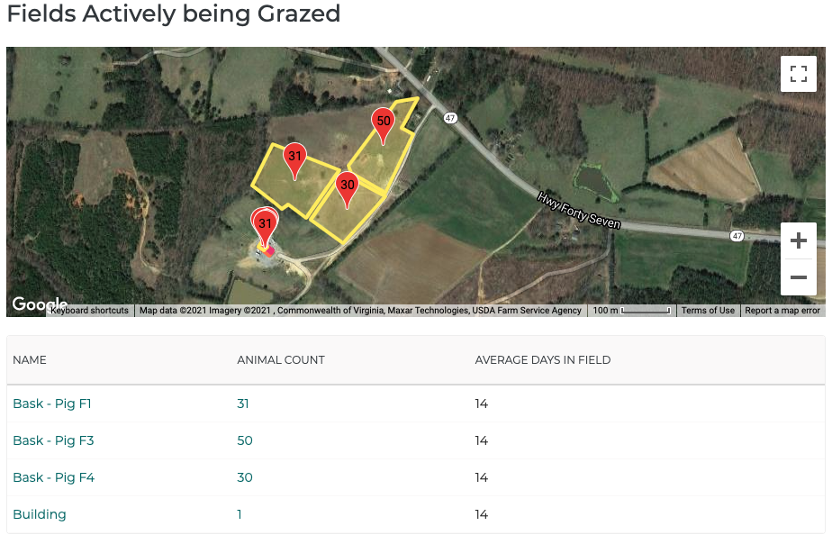Open the map Terms of Use
Image resolution: width=832 pixels, height=544 pixels.
click(708, 311)
